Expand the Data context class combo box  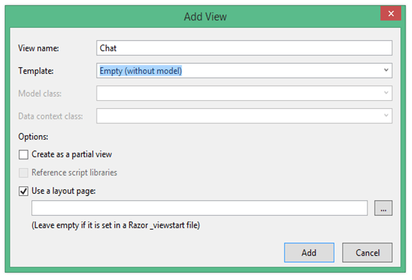pyautogui.click(x=244, y=116)
